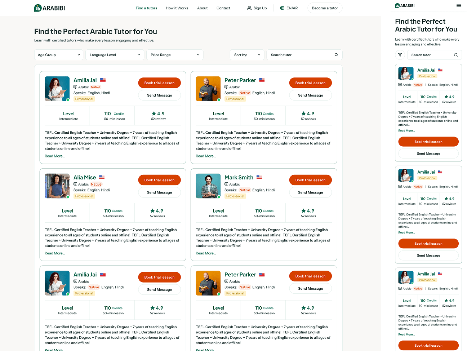Click the green online status dot on Alia Mise's photo

click(67, 197)
